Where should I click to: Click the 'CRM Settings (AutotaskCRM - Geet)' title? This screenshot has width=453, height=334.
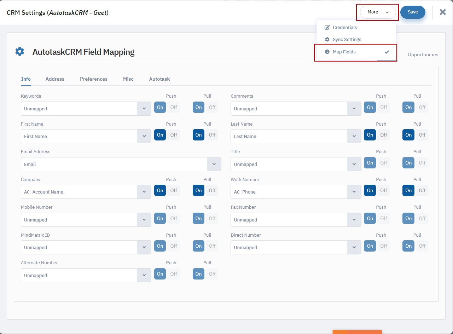(x=58, y=13)
